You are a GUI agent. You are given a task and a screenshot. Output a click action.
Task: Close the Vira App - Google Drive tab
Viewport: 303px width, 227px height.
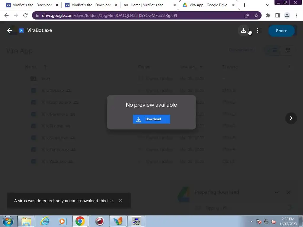pyautogui.click(x=233, y=5)
